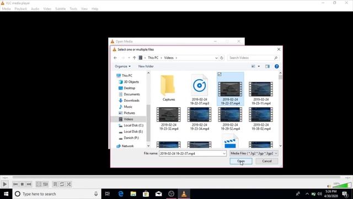Viewport: 353px width, 199px height.
Task: Toggle the VLC playlist button
Action: [x=55, y=184]
